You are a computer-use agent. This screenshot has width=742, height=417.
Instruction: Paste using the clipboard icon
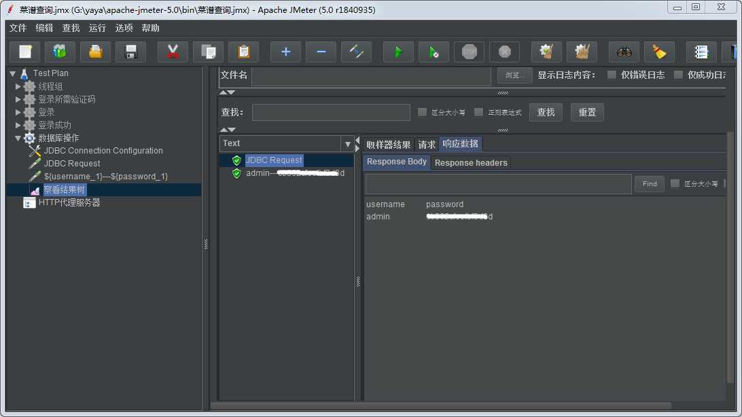(x=244, y=52)
